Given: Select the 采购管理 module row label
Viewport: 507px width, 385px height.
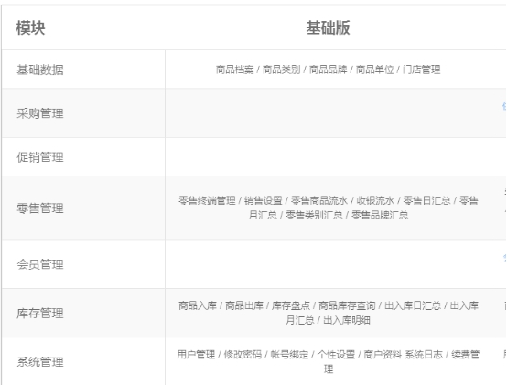Looking at the screenshot, I should [40, 113].
